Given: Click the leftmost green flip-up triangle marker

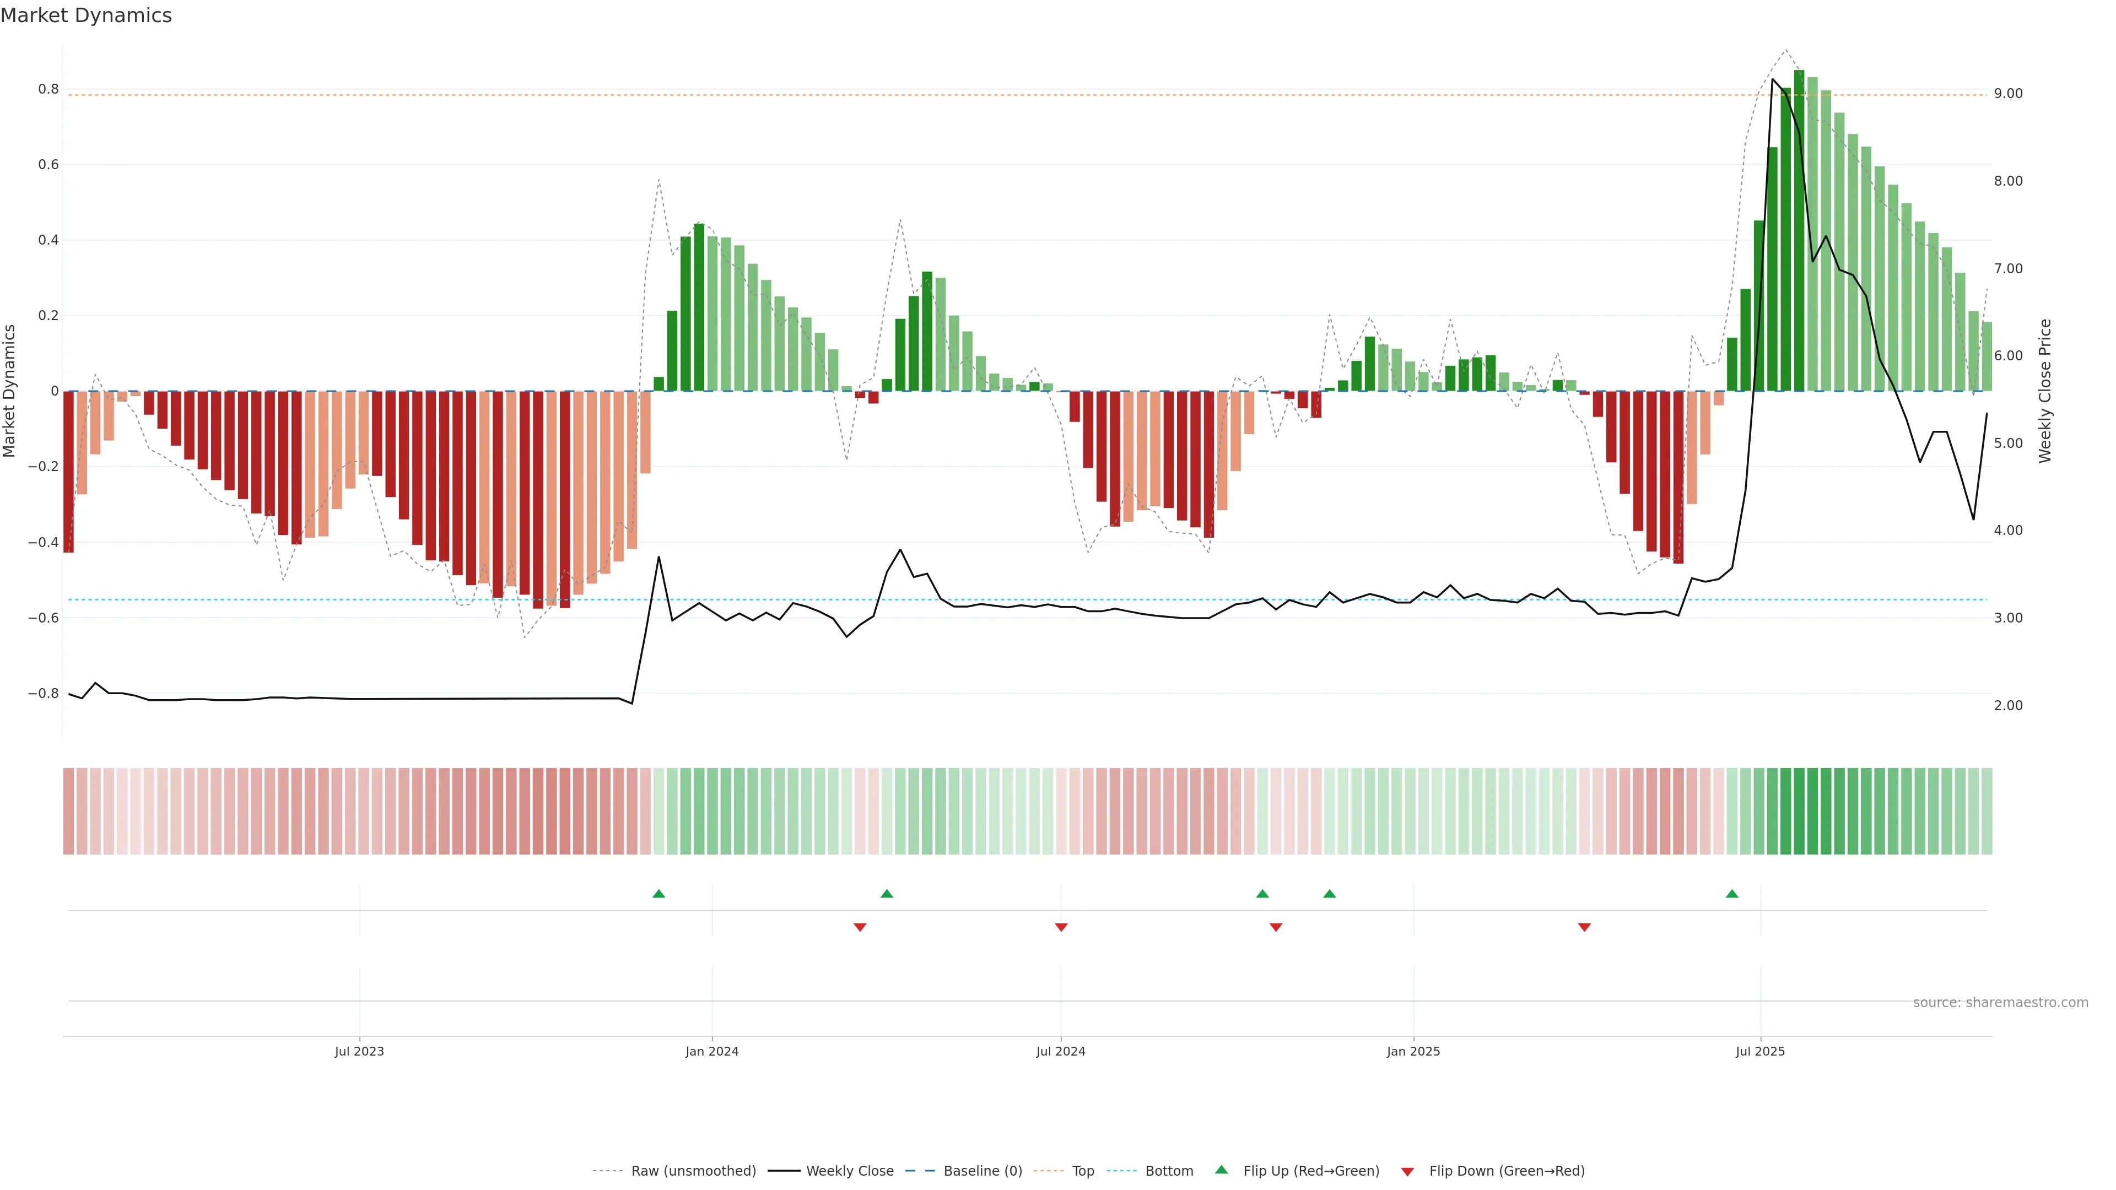Looking at the screenshot, I should pyautogui.click(x=659, y=894).
